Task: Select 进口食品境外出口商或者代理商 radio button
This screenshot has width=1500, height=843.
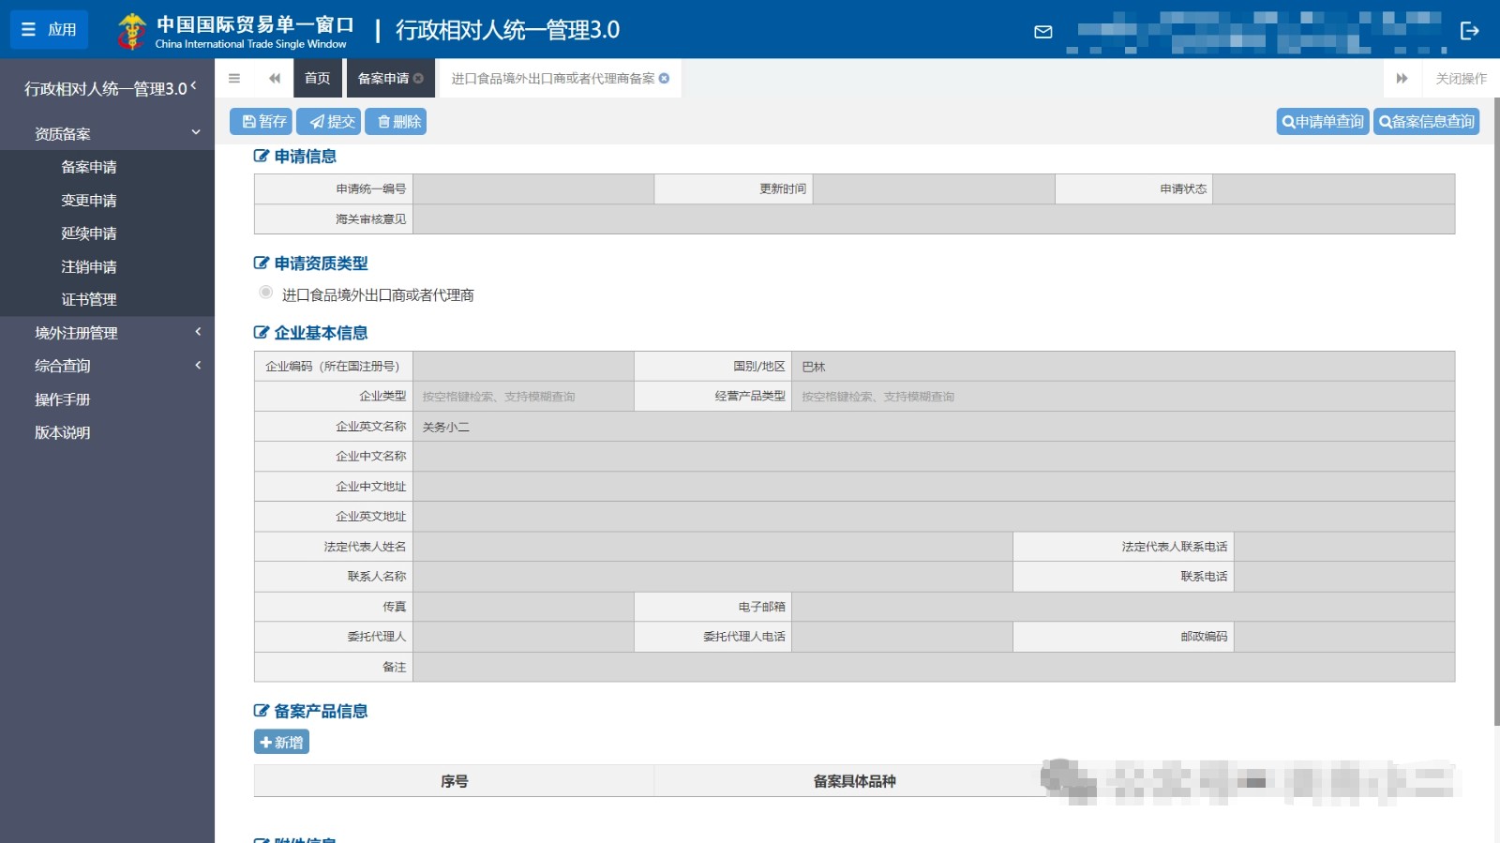Action: (266, 293)
